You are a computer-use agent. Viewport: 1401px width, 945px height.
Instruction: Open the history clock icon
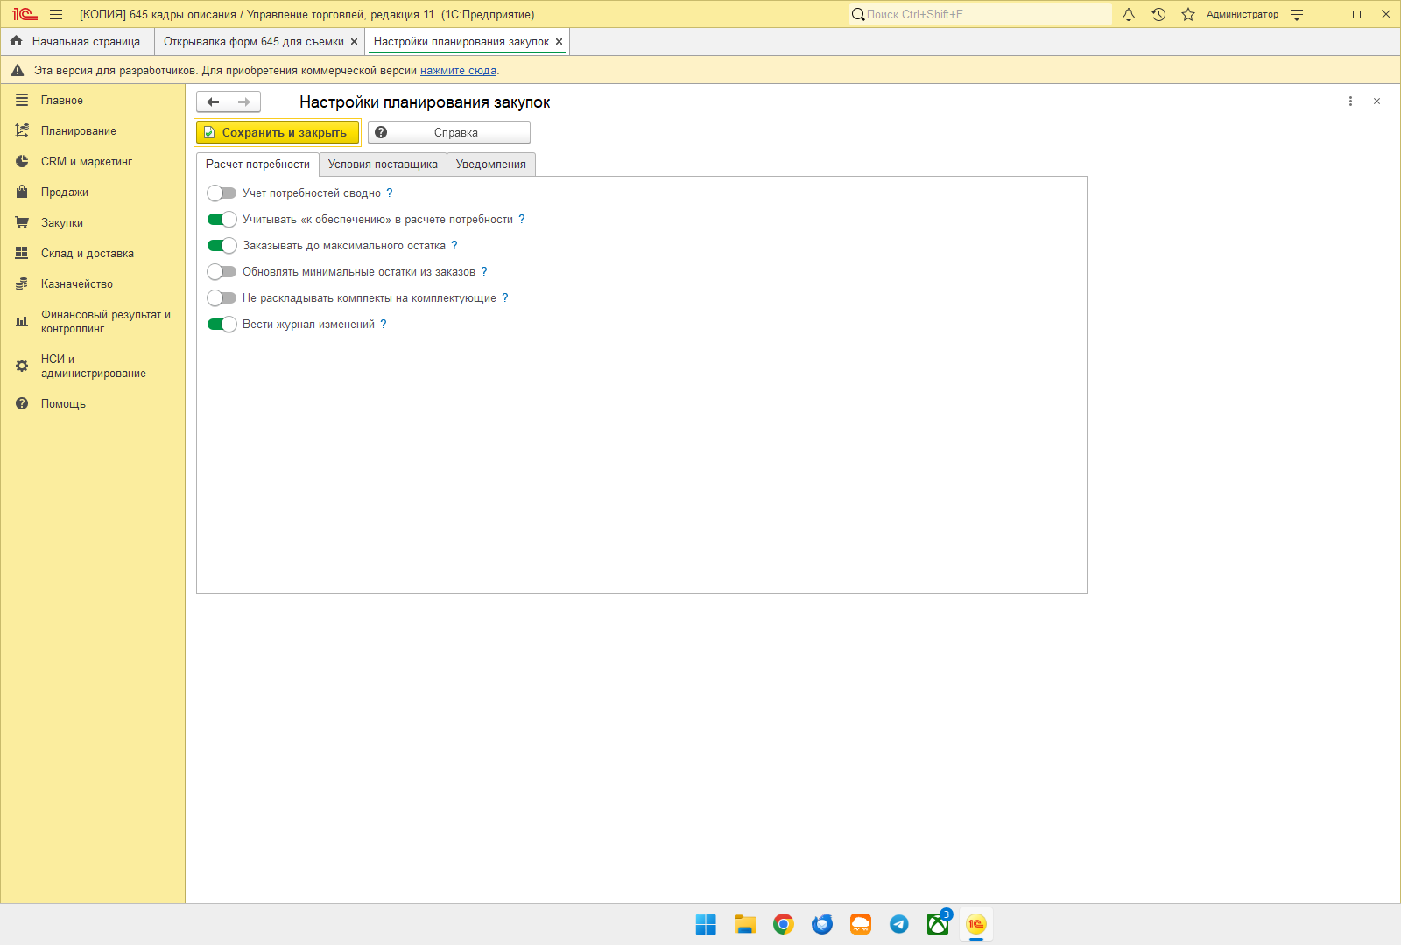pos(1158,14)
